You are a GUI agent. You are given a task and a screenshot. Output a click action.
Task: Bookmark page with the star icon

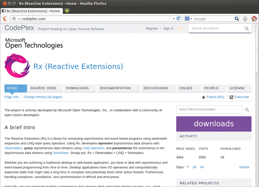[169, 19]
